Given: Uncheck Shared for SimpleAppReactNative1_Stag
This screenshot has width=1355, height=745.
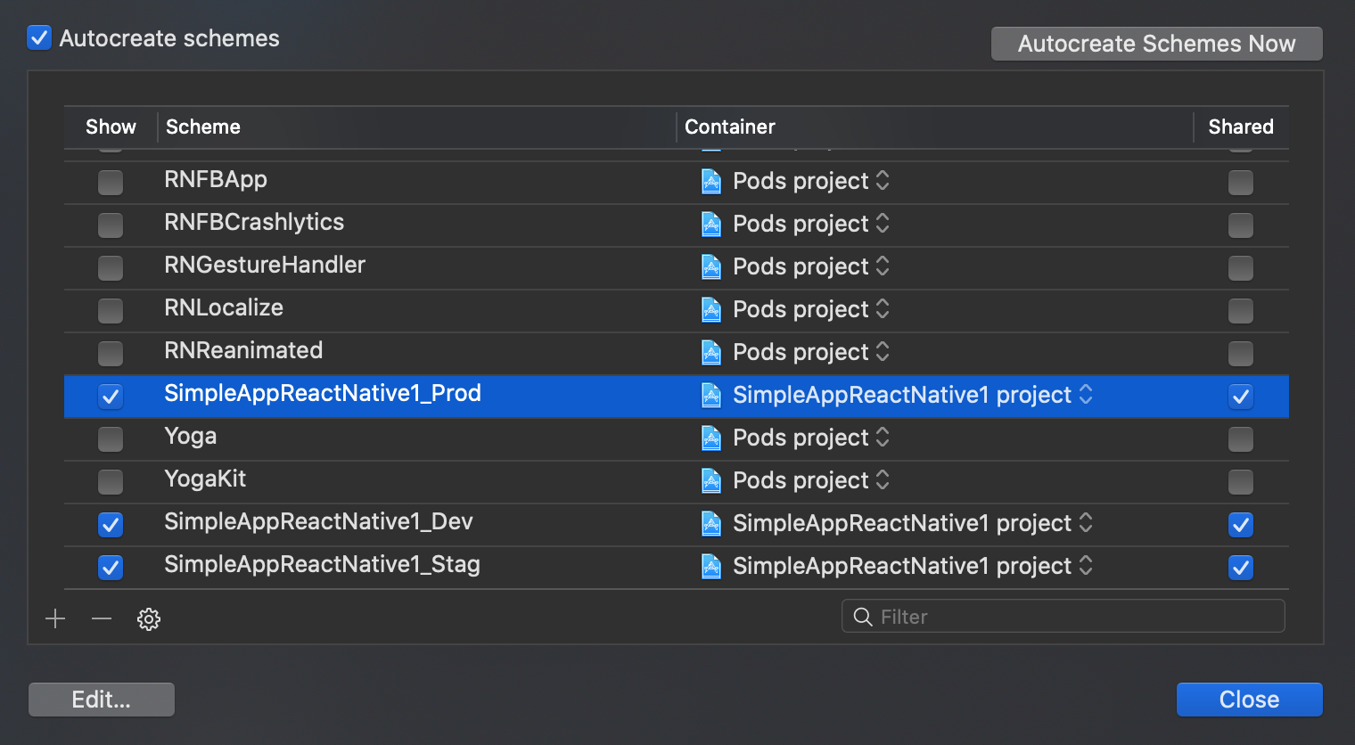Looking at the screenshot, I should (1240, 567).
